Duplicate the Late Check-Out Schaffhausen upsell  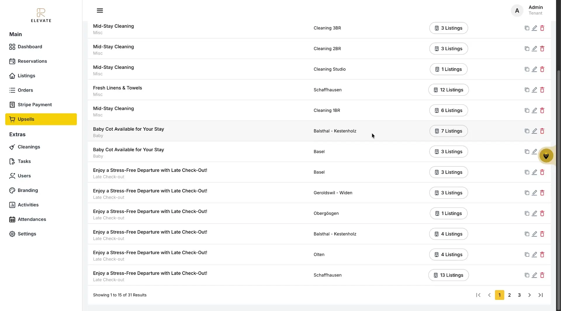tap(527, 275)
